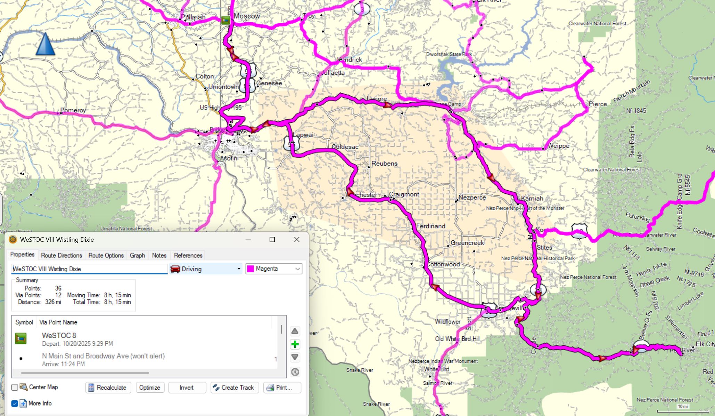715x416 pixels.
Task: Open the Route Options tab
Action: 106,255
